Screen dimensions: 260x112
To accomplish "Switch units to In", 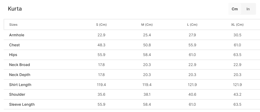I will [248, 9].
